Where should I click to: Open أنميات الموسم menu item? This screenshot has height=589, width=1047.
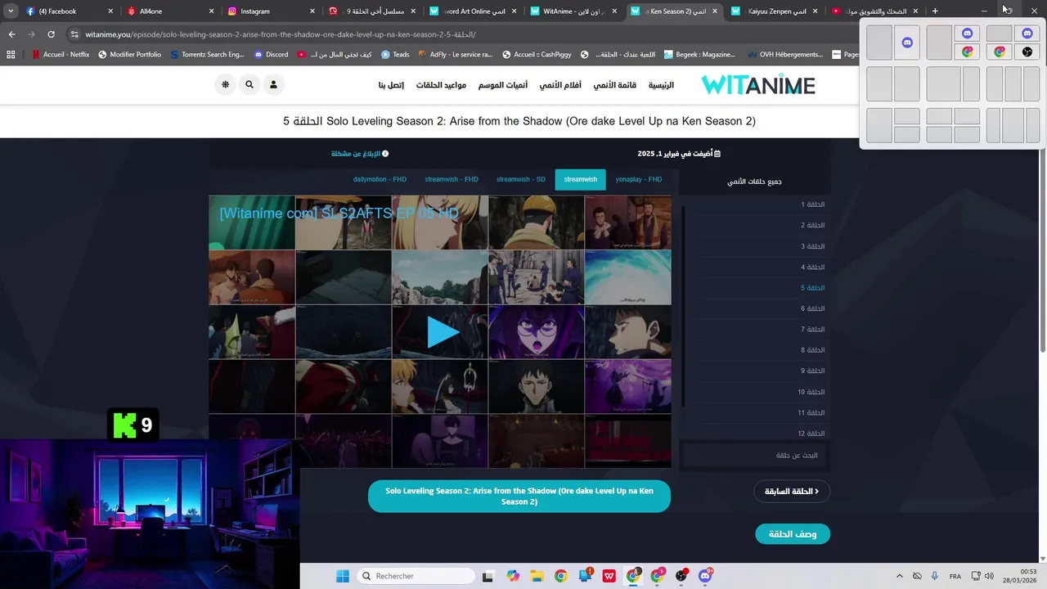coord(503,85)
